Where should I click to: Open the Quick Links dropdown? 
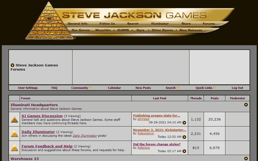pyautogui.click(x=205, y=88)
